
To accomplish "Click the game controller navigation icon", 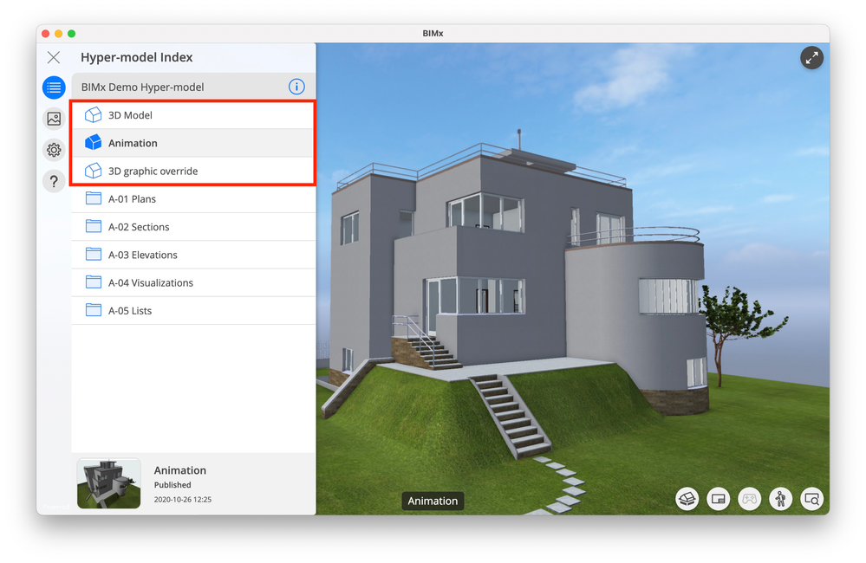I will [750, 499].
